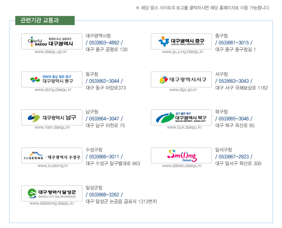Select the 동구청 heading
Screen dimensions: 282x228
tap(92, 74)
